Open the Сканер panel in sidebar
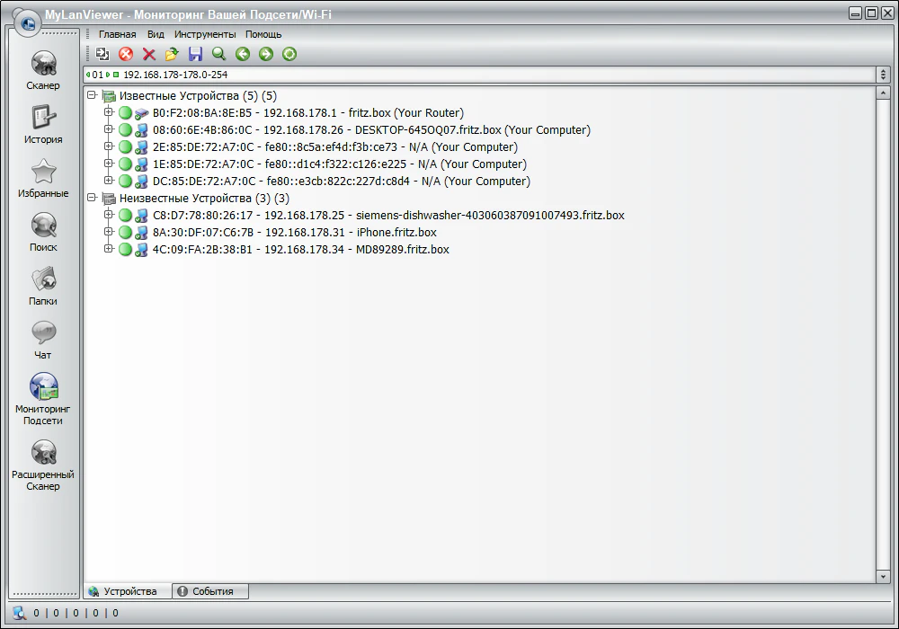 click(x=43, y=70)
